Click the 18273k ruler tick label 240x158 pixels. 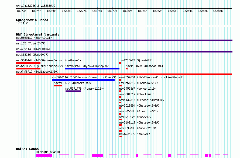21,11
